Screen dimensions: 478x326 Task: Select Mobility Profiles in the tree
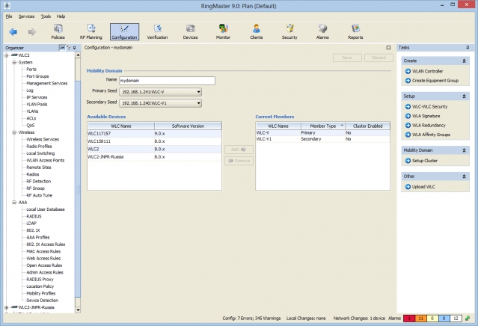(x=41, y=294)
